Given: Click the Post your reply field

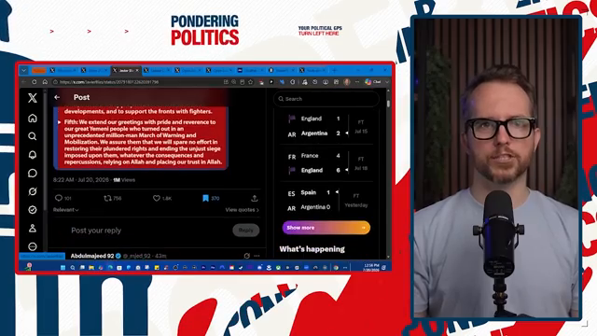Looking at the screenshot, I should coord(96,231).
